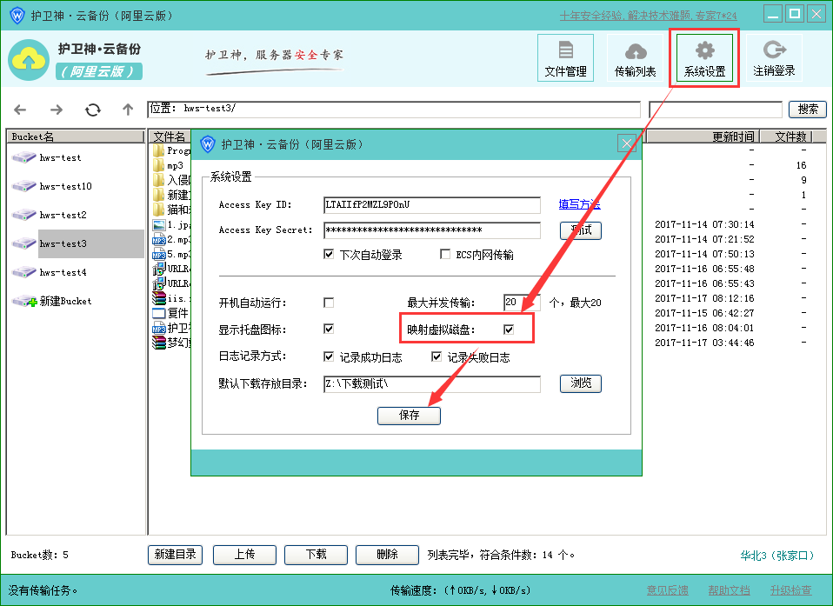Click the 更新时间 column header
This screenshot has width=833, height=606.
[733, 137]
